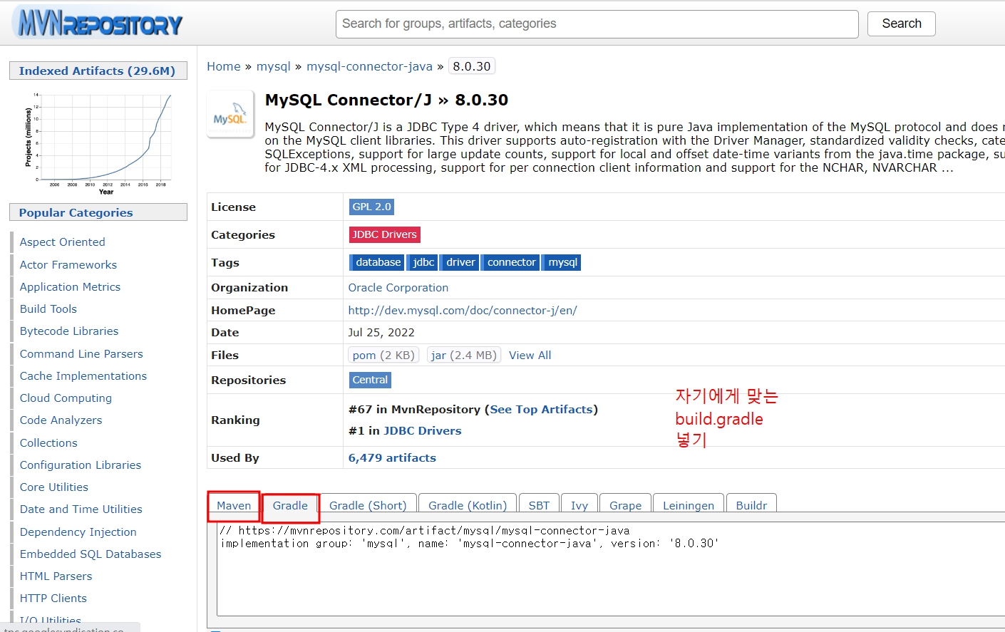
Task: Switch to the SBT tab
Action: click(539, 505)
